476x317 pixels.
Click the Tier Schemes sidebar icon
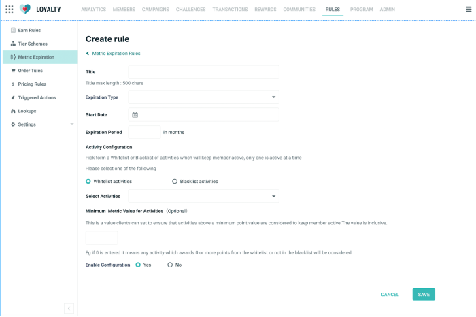[x=14, y=44]
